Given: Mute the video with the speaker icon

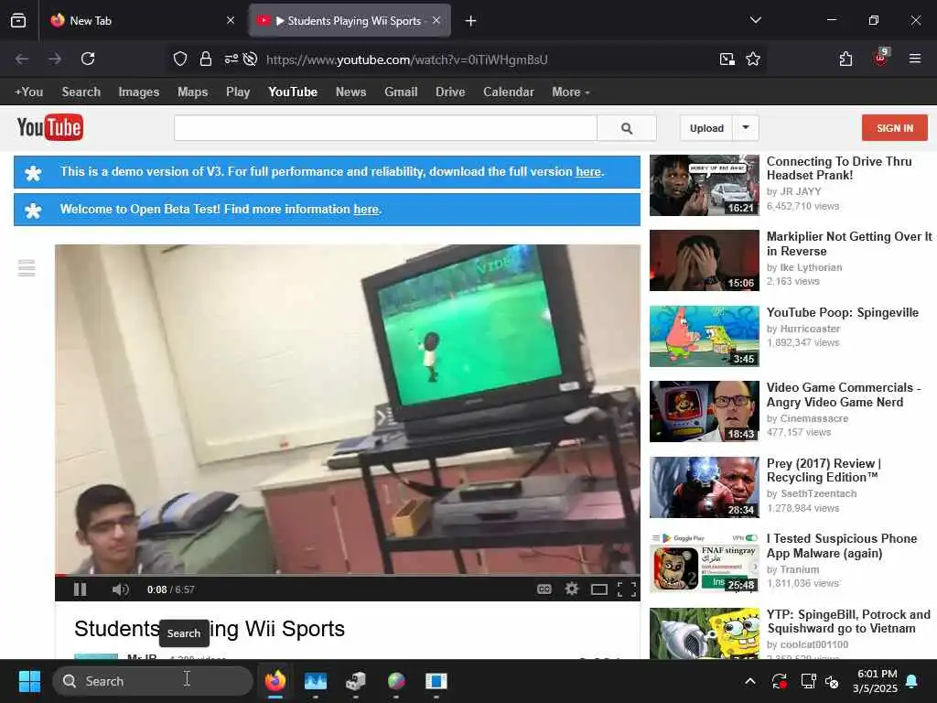Looking at the screenshot, I should click(120, 589).
